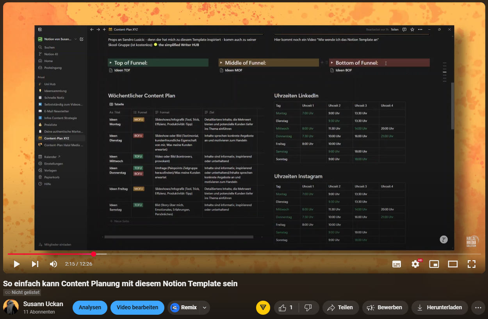Share the video via Teilen

tap(340, 308)
